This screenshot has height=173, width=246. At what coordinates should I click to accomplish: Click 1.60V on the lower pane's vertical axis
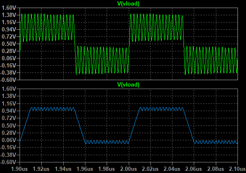tap(9, 89)
